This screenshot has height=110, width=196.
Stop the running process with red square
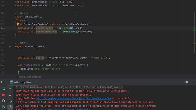[x=3, y=95]
